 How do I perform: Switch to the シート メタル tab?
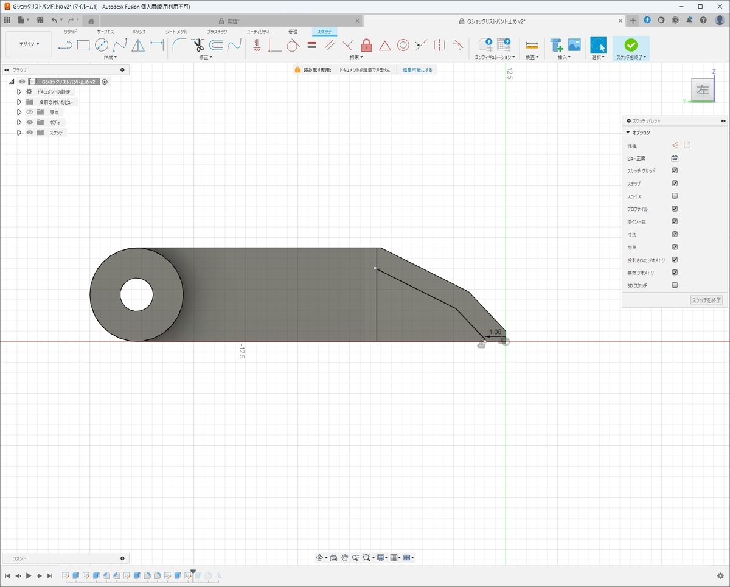tap(176, 32)
